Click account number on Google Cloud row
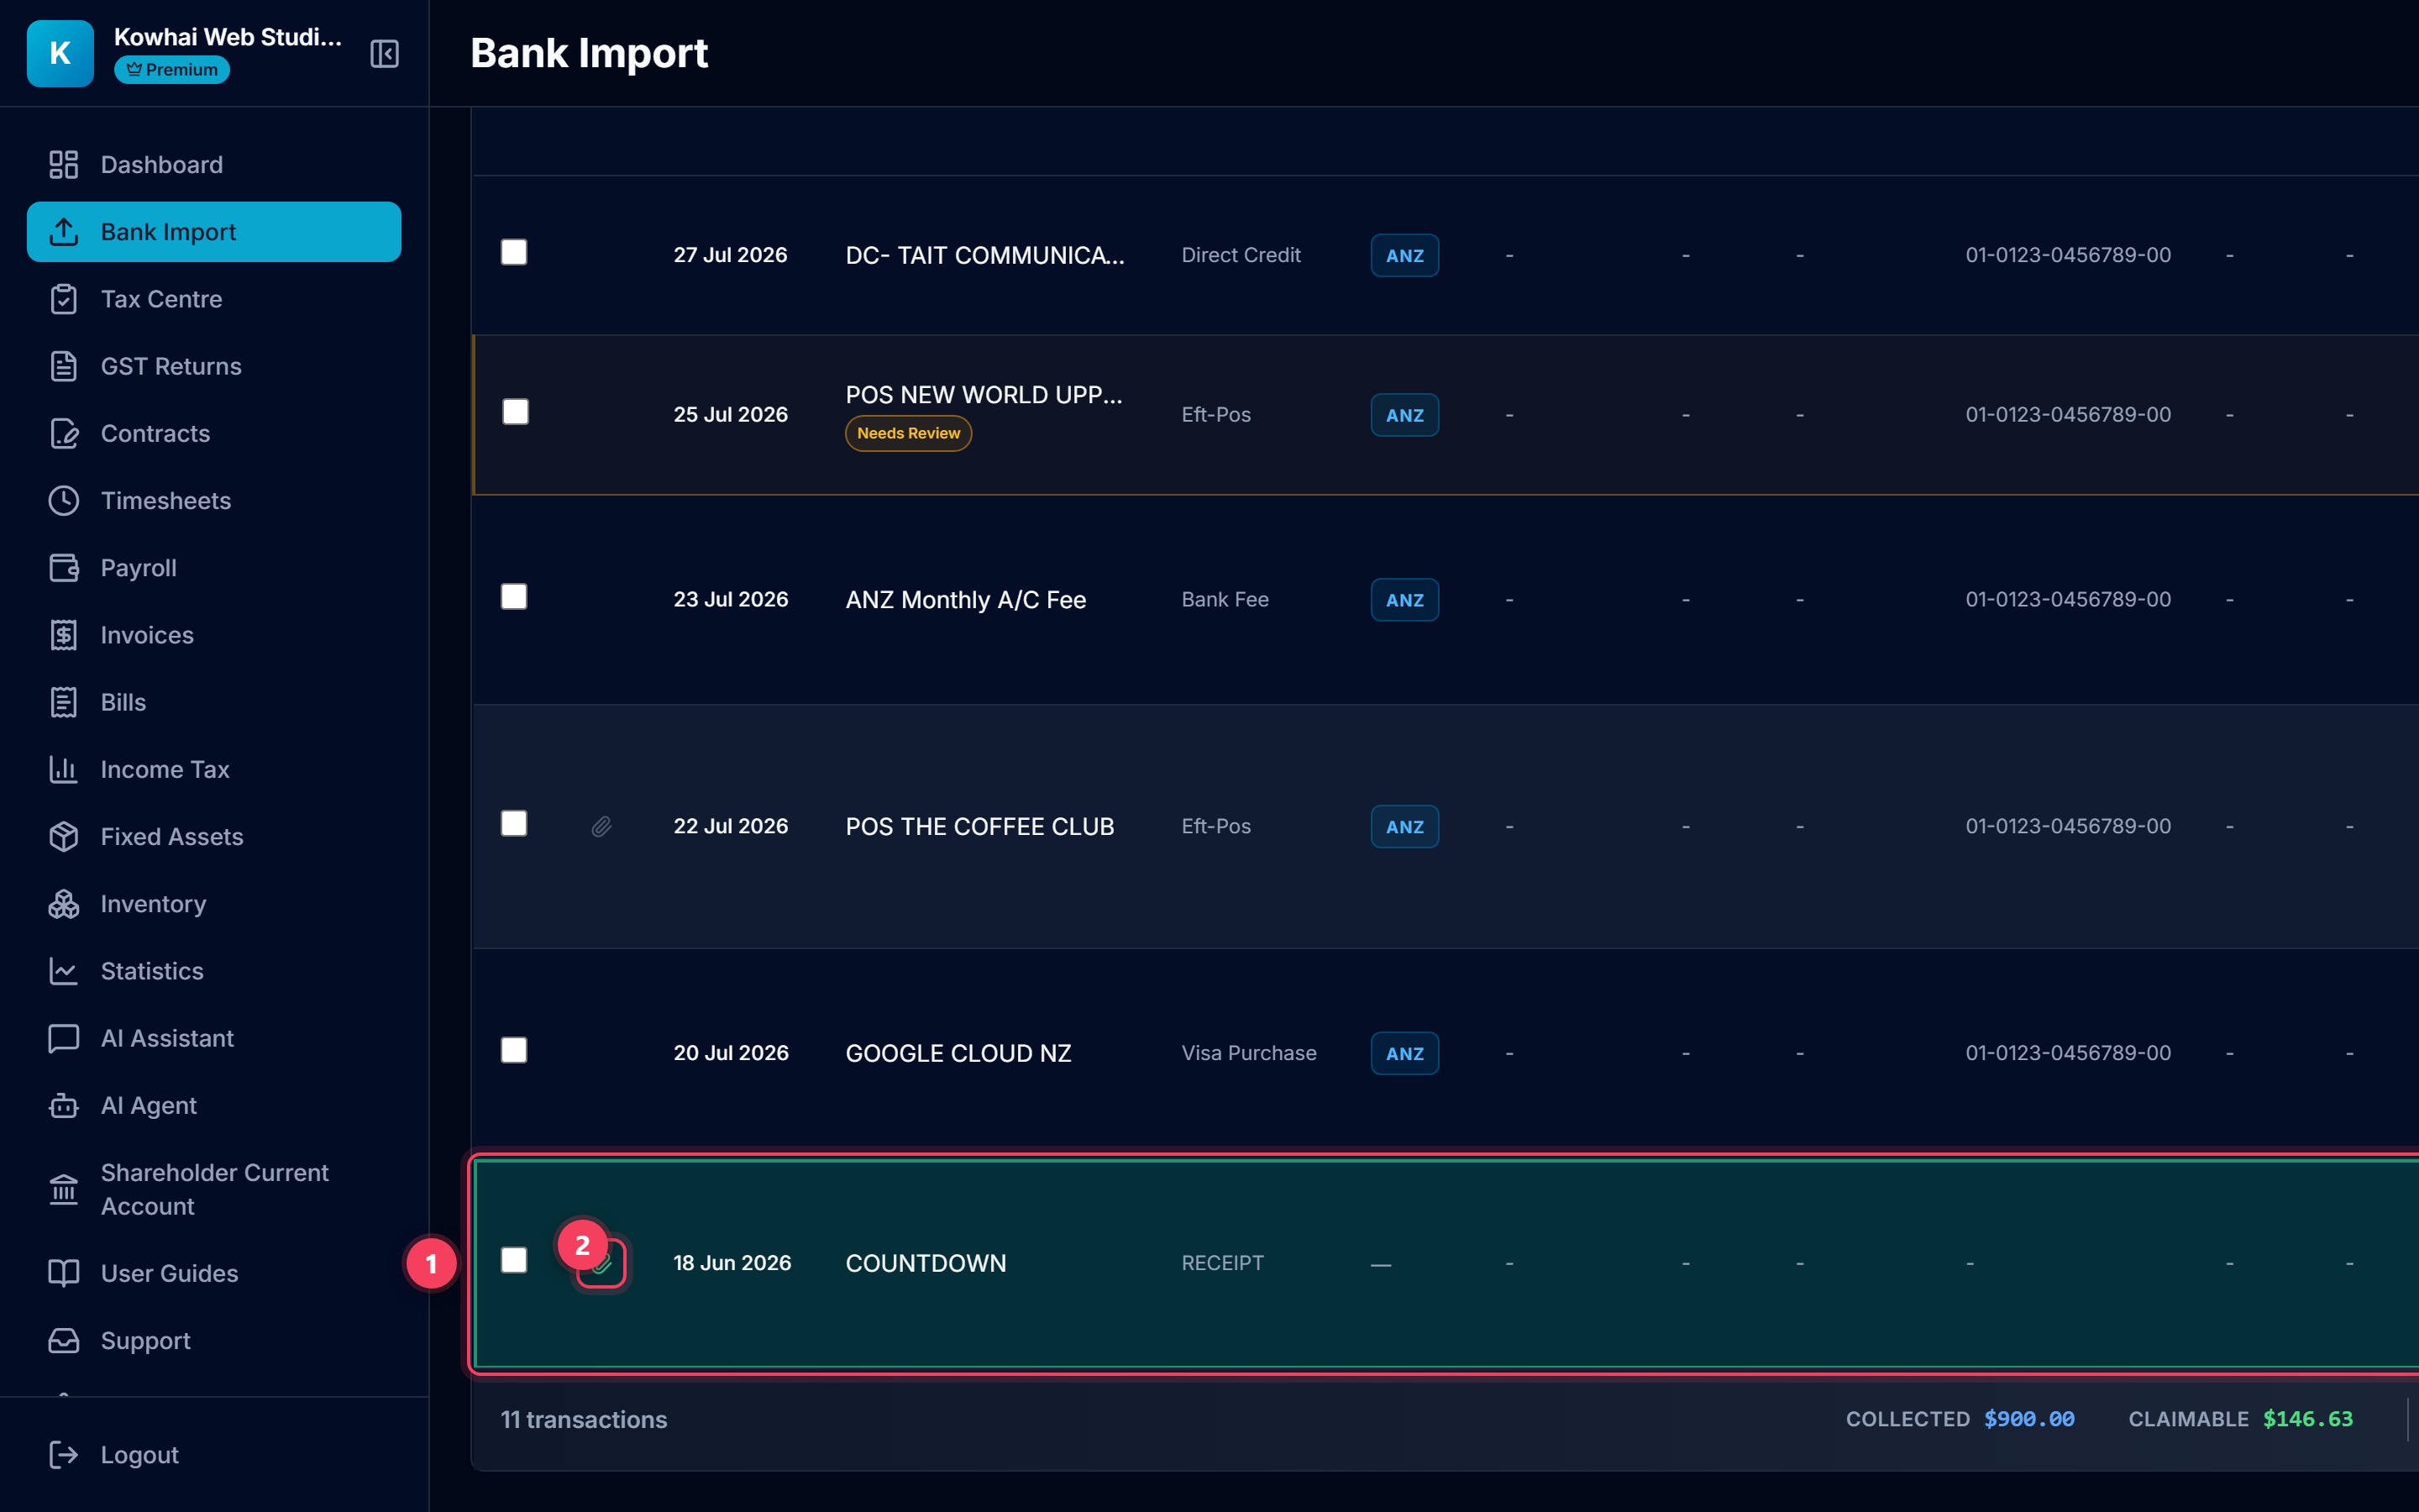The image size is (2419, 1512). point(2068,1053)
